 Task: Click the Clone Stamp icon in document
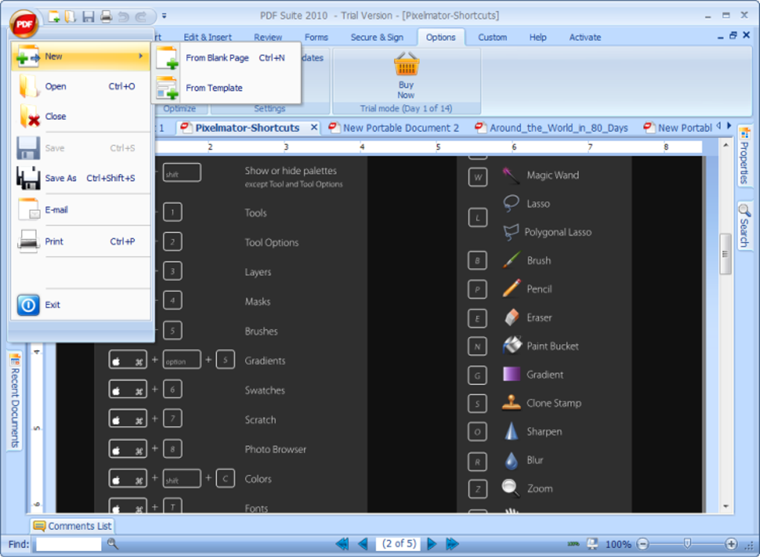(x=511, y=403)
